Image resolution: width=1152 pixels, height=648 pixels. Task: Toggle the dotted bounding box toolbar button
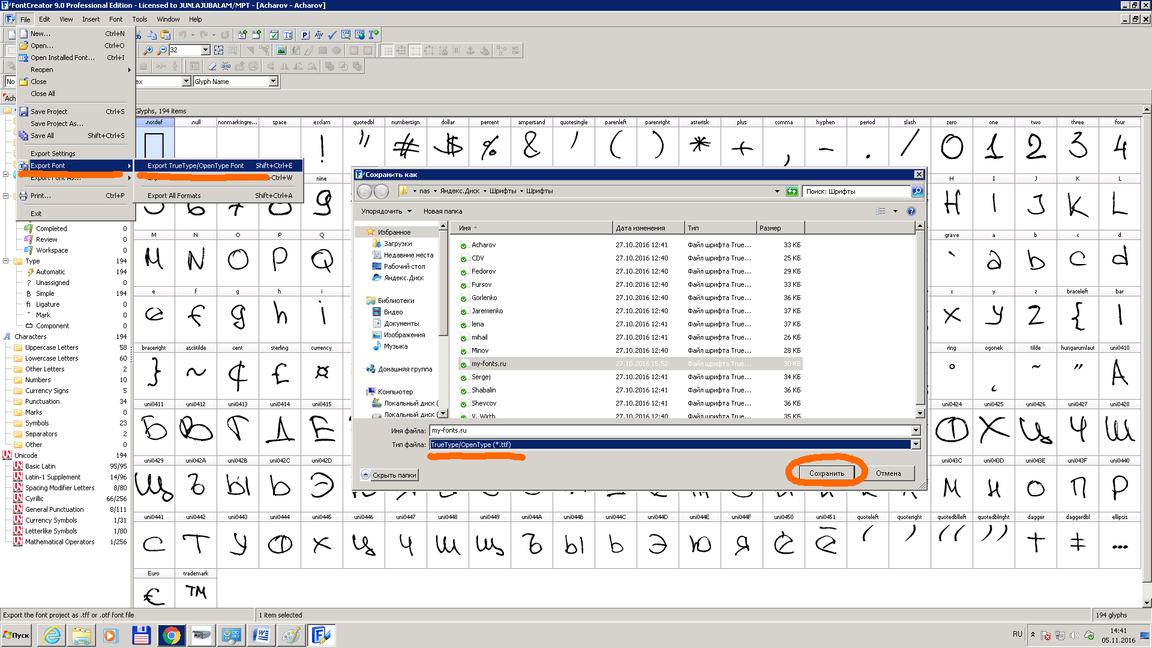pyautogui.click(x=415, y=50)
